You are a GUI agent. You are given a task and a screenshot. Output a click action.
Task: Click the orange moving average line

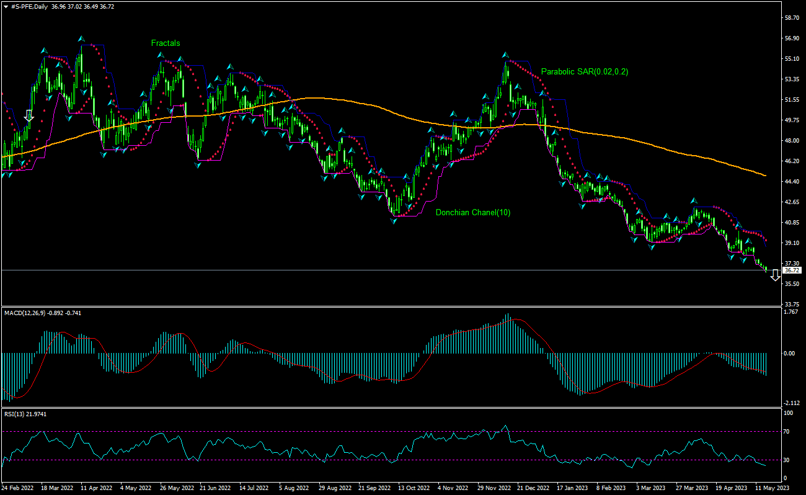(372, 105)
